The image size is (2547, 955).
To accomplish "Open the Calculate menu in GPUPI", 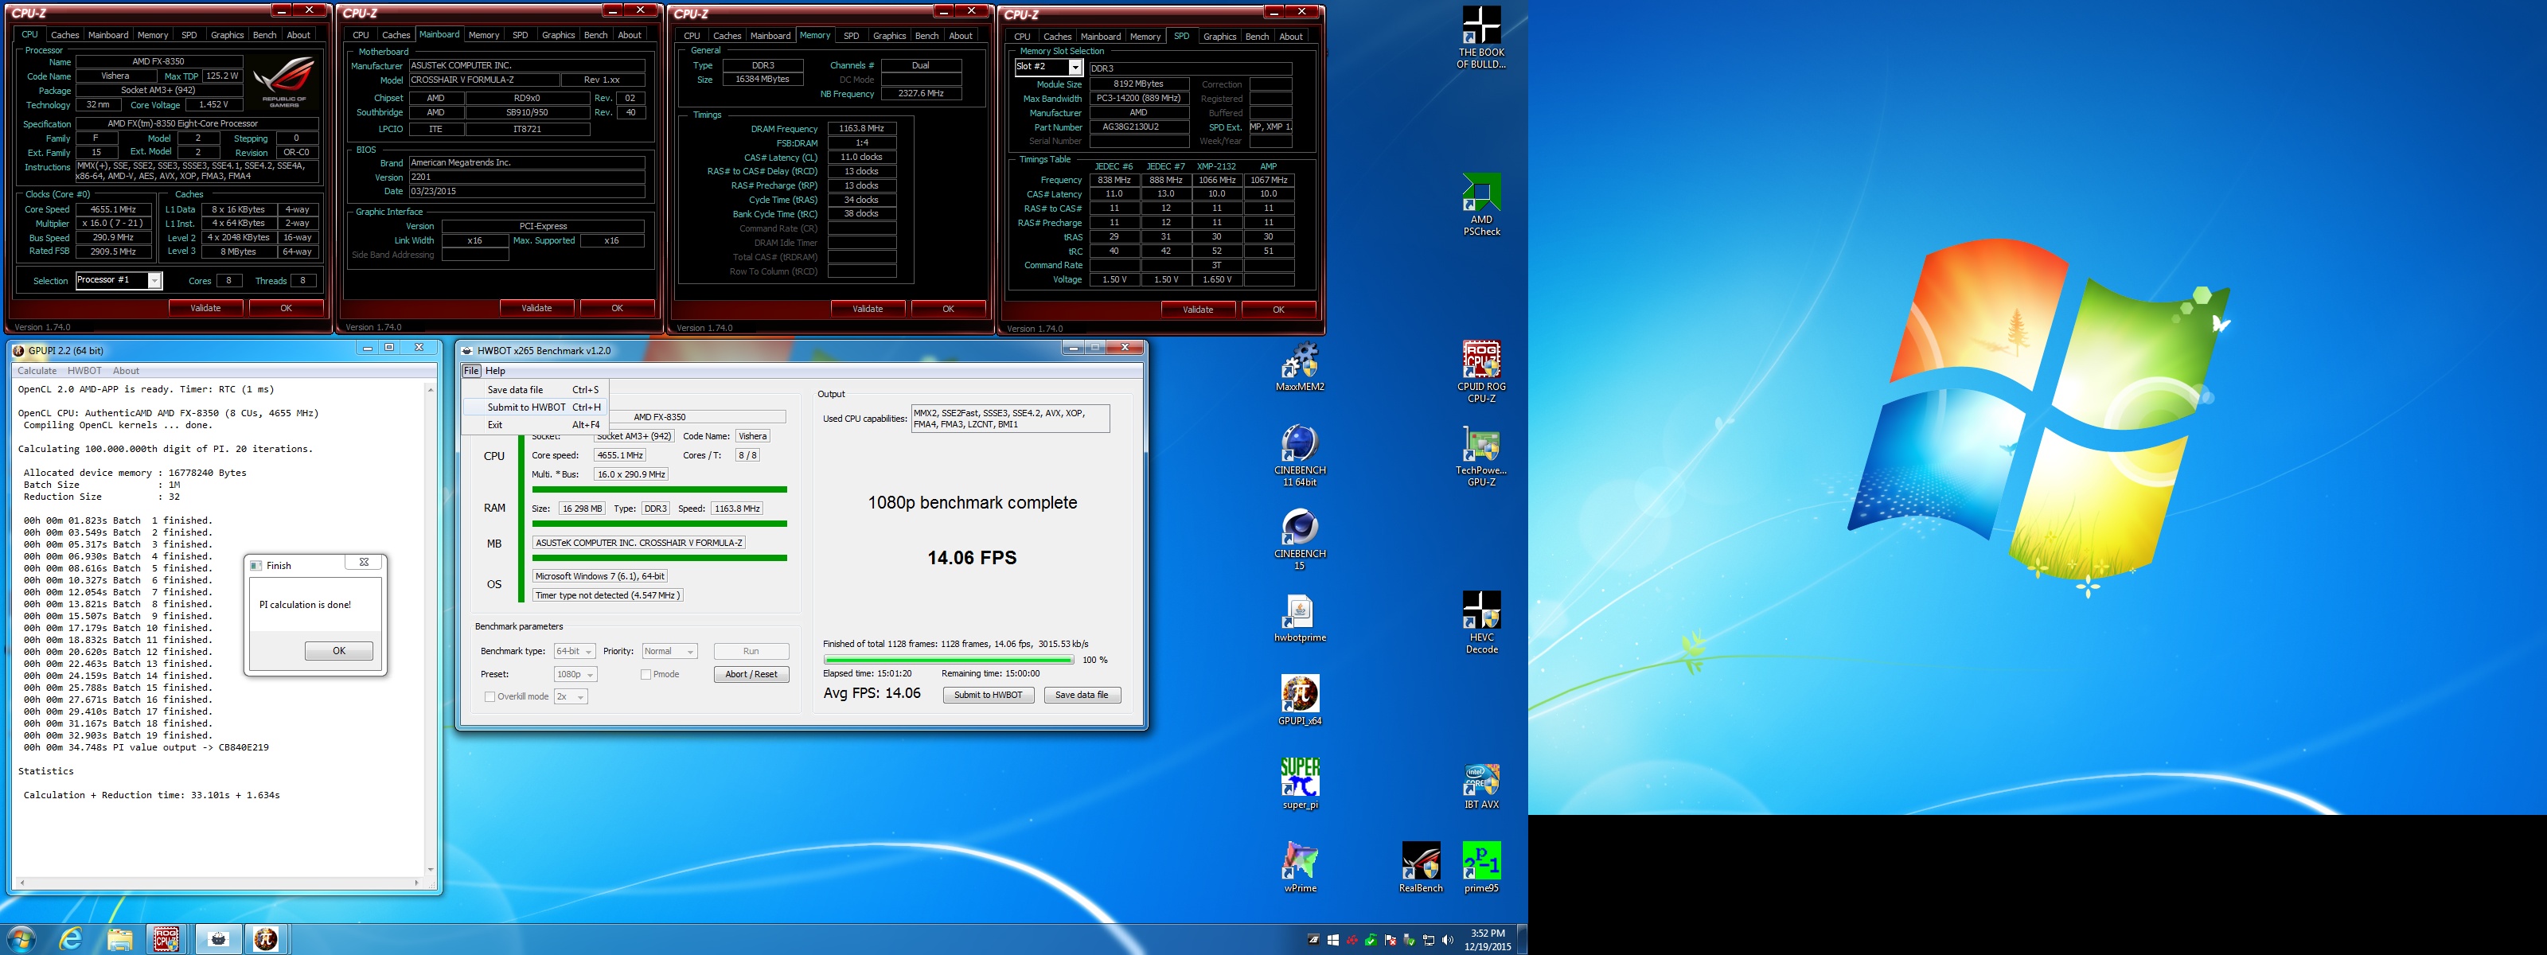I will tap(37, 371).
